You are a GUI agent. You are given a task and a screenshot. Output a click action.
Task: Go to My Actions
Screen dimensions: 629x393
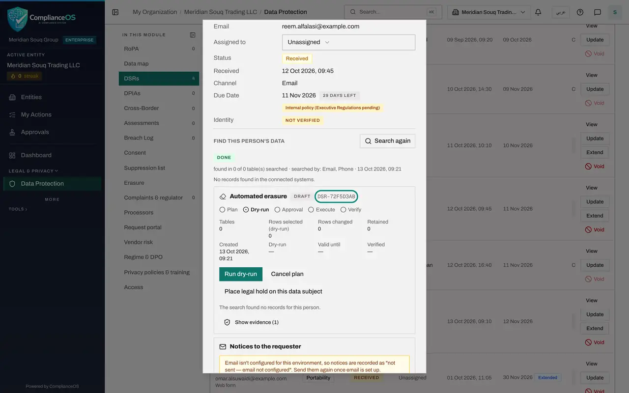tap(52, 114)
